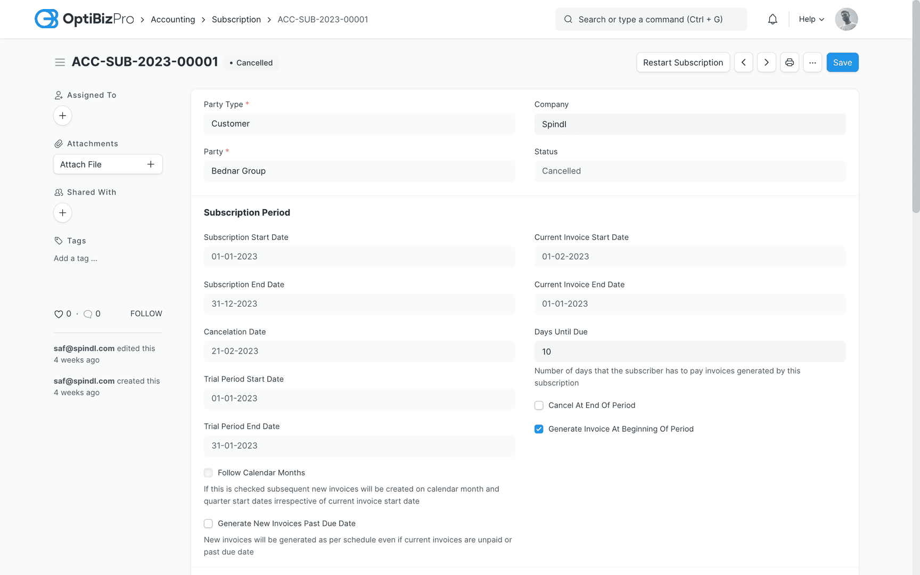920x575 pixels.
Task: Click the sidebar toggle icon next to the title
Action: tap(60, 62)
